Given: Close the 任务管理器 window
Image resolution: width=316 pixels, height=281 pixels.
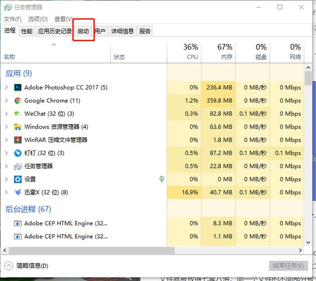Looking at the screenshot, I should point(301,7).
